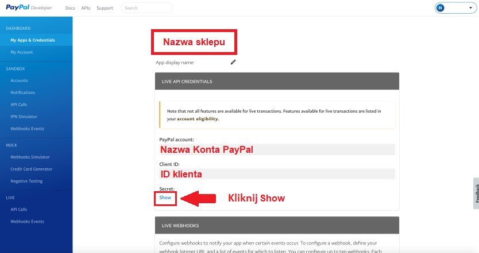Open Live Webhooks Events
Viewport: 479px width, 253px height.
[x=27, y=222]
